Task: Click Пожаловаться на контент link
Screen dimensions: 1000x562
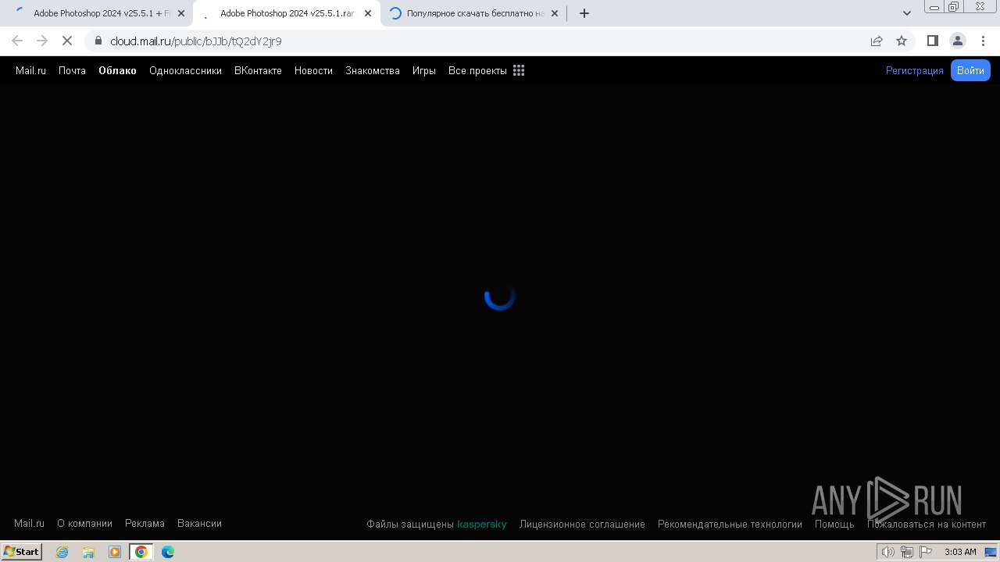Action: (x=927, y=525)
